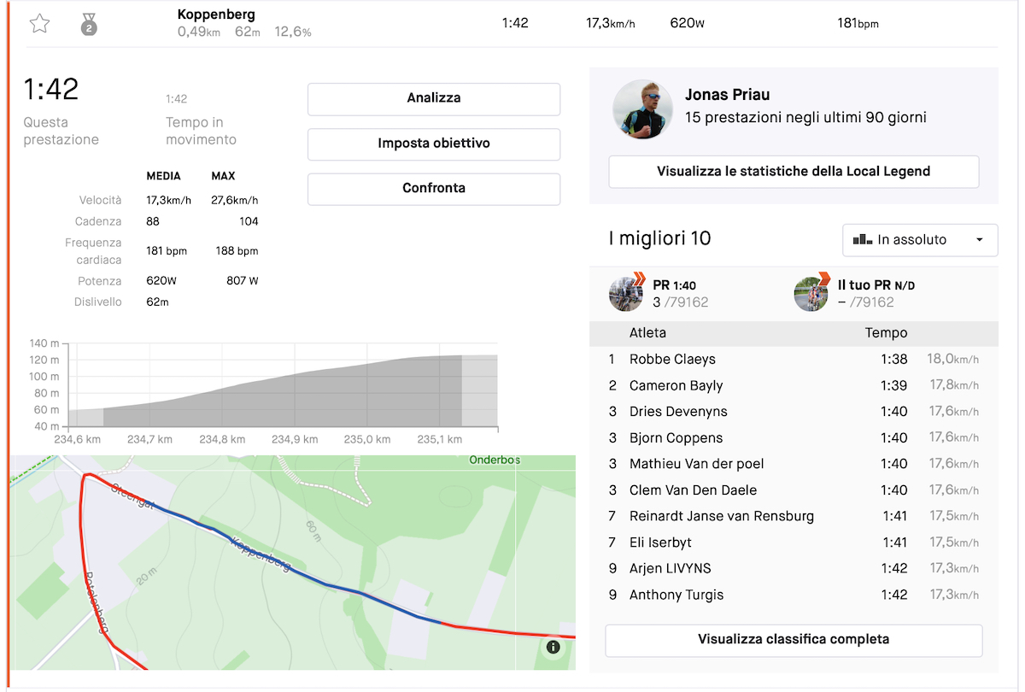The image size is (1025, 692).
Task: Select Mathieu Van der poel's entry
Action: click(696, 464)
